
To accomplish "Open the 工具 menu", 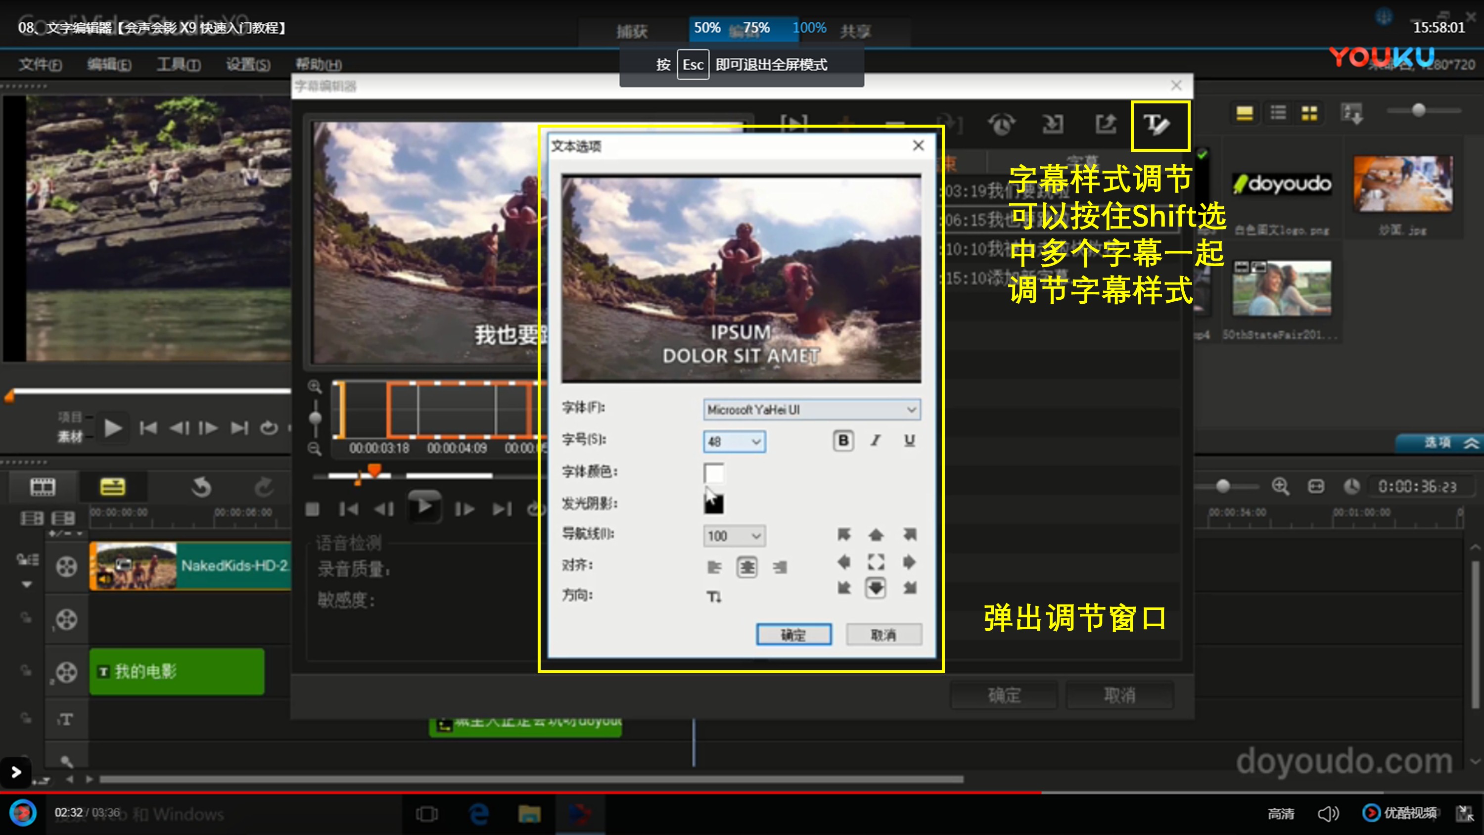I will (179, 64).
